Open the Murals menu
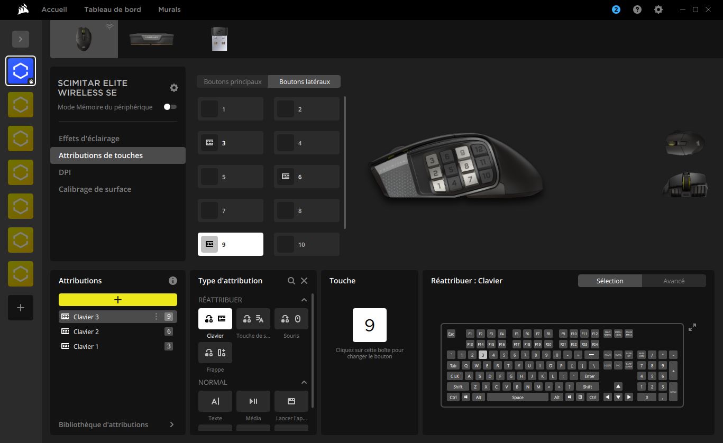Viewport: 723px width, 443px height. coord(169,9)
